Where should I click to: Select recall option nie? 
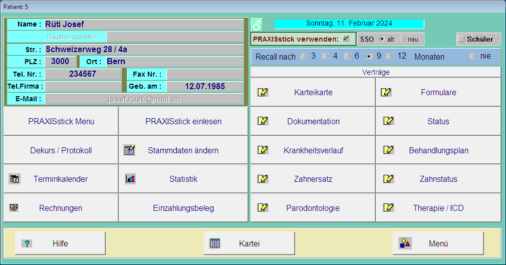(472, 56)
